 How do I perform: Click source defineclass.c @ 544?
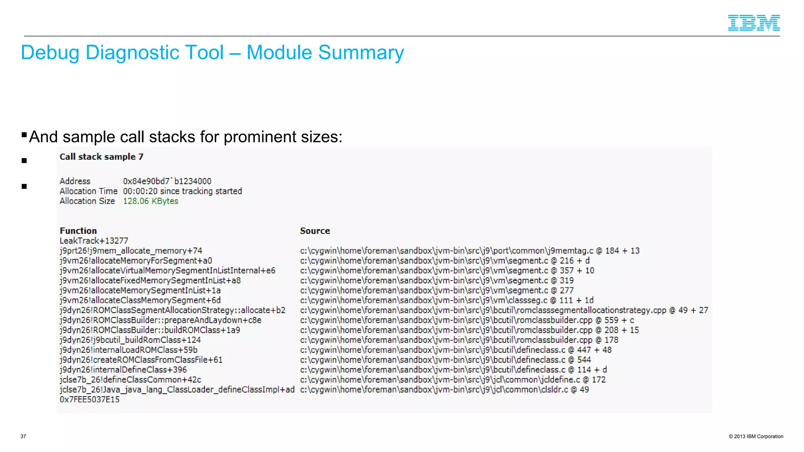446,360
